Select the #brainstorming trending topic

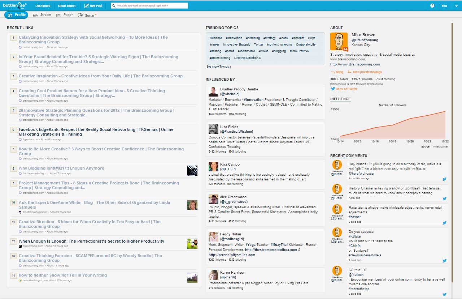(x=220, y=58)
